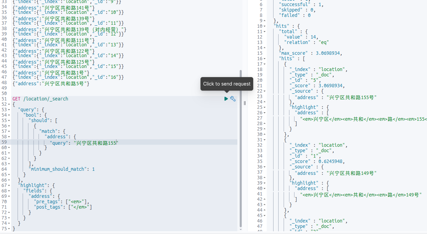Click index line with "_id":"13"

(68, 45)
